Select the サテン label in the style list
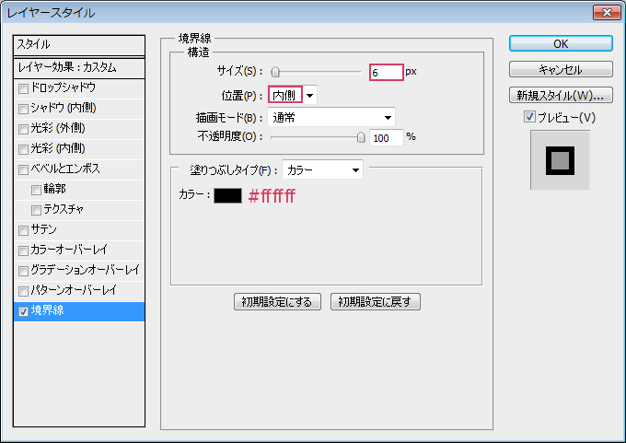 tap(44, 229)
